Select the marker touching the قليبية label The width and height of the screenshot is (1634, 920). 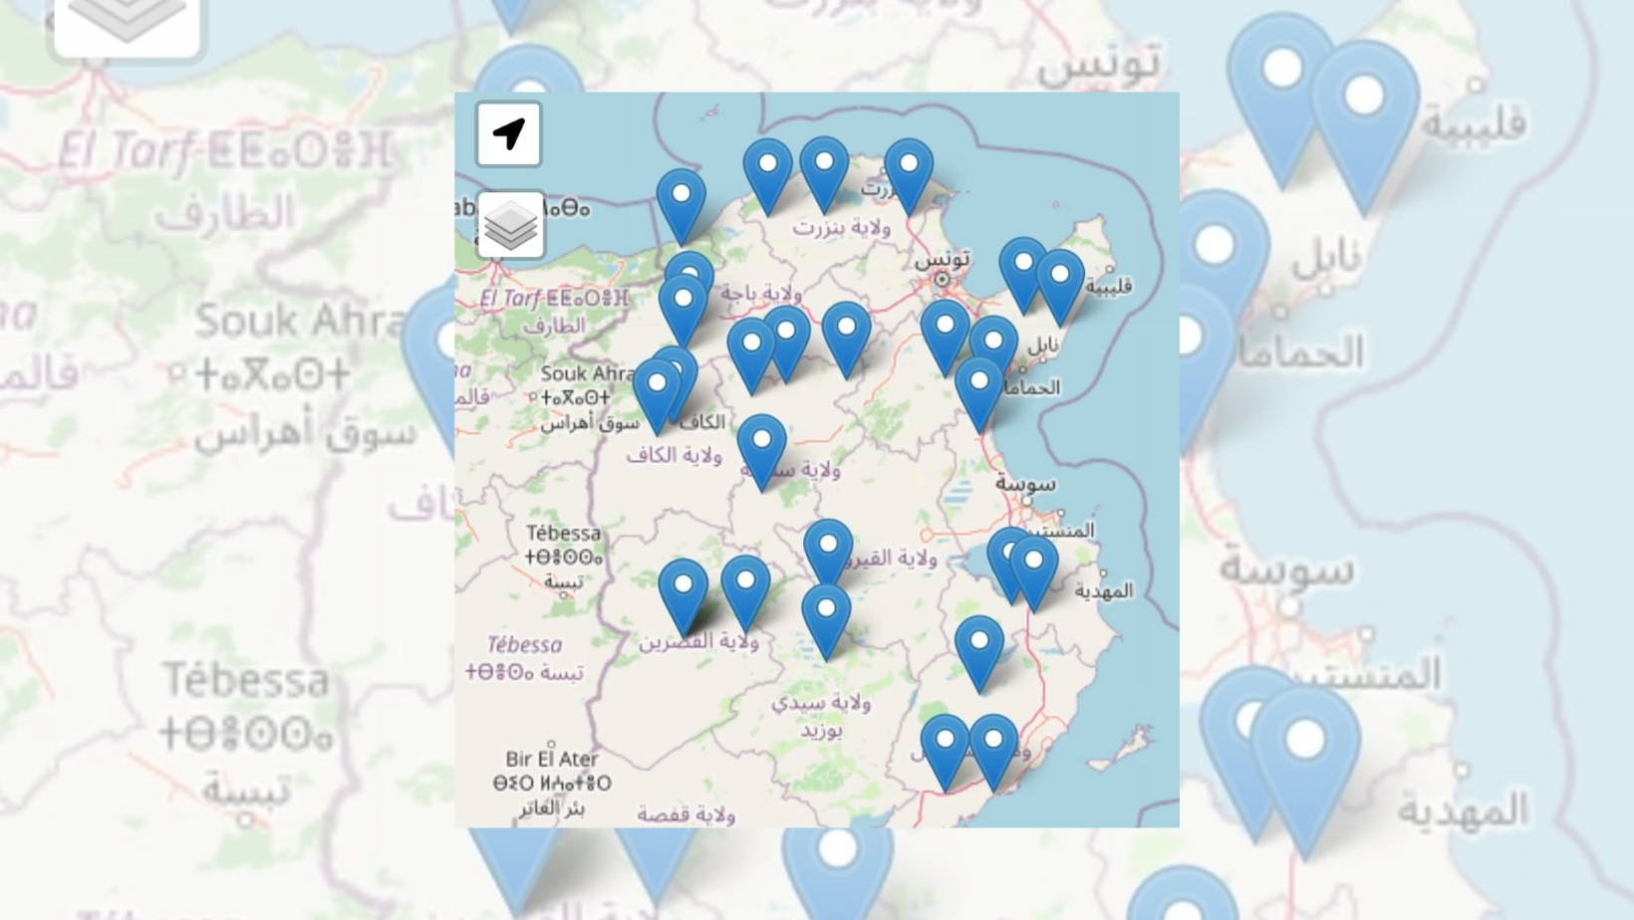pyautogui.click(x=1060, y=288)
